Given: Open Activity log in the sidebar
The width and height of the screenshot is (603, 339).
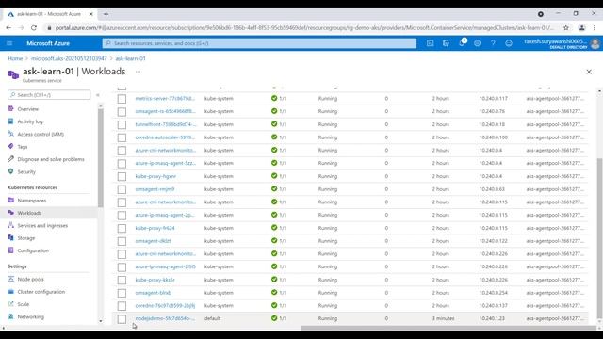Looking at the screenshot, I should point(30,121).
